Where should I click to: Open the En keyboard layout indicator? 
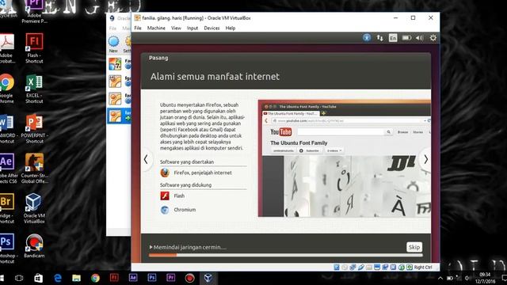tap(393, 38)
